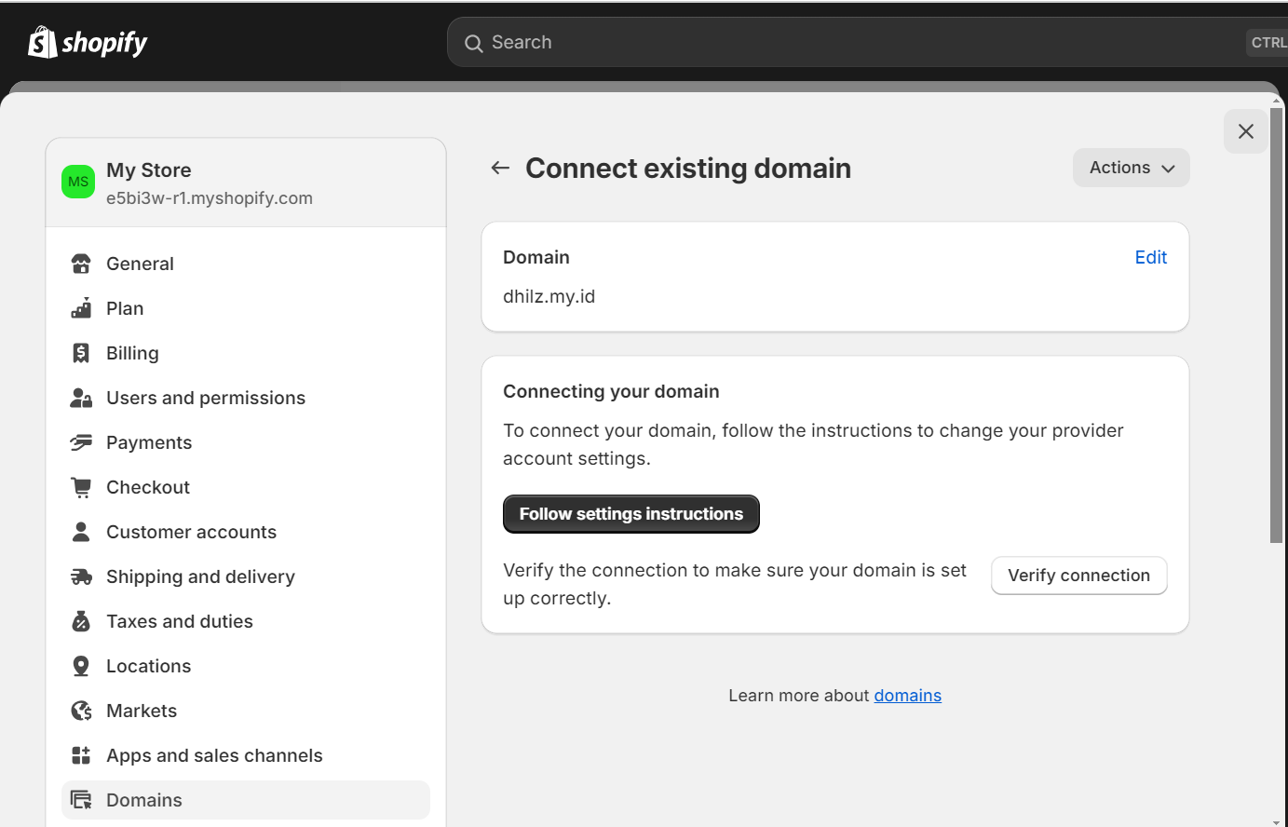The image size is (1288, 827).
Task: Click Locations pin icon
Action: 81,666
